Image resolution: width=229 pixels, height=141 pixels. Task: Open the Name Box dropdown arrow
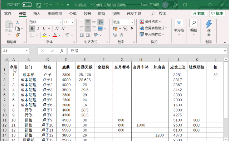coord(26,51)
